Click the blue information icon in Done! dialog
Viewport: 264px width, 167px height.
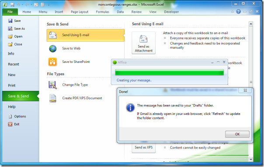130,108
